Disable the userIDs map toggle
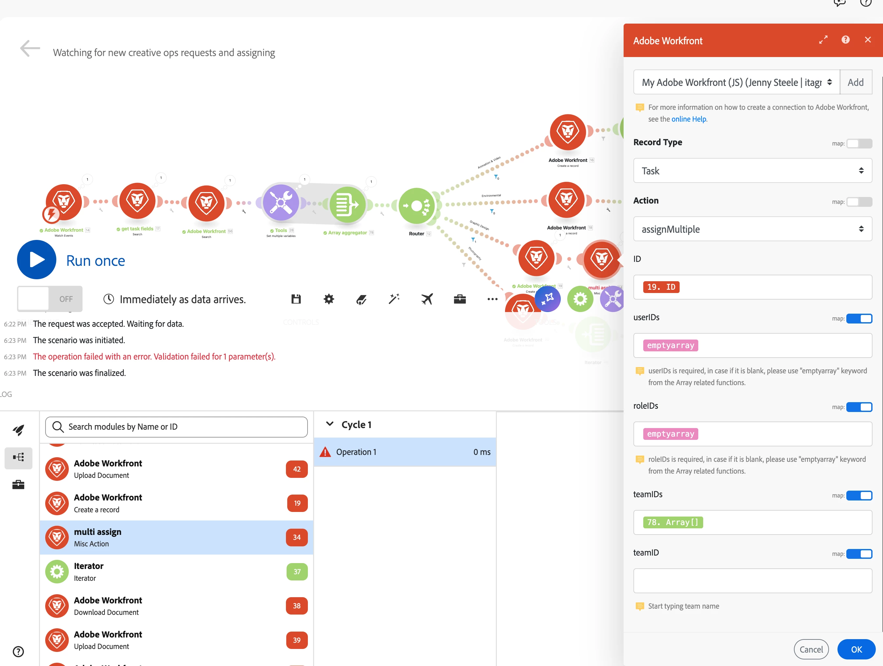 tap(859, 319)
